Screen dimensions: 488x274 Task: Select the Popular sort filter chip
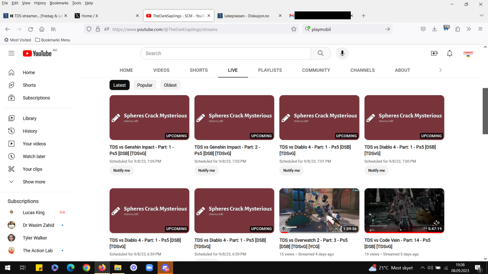click(x=144, y=85)
